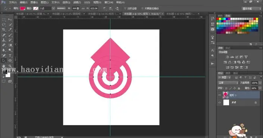This screenshot has width=263, height=138.
Task: Change the screen mode icon
Action: pos(10,81)
